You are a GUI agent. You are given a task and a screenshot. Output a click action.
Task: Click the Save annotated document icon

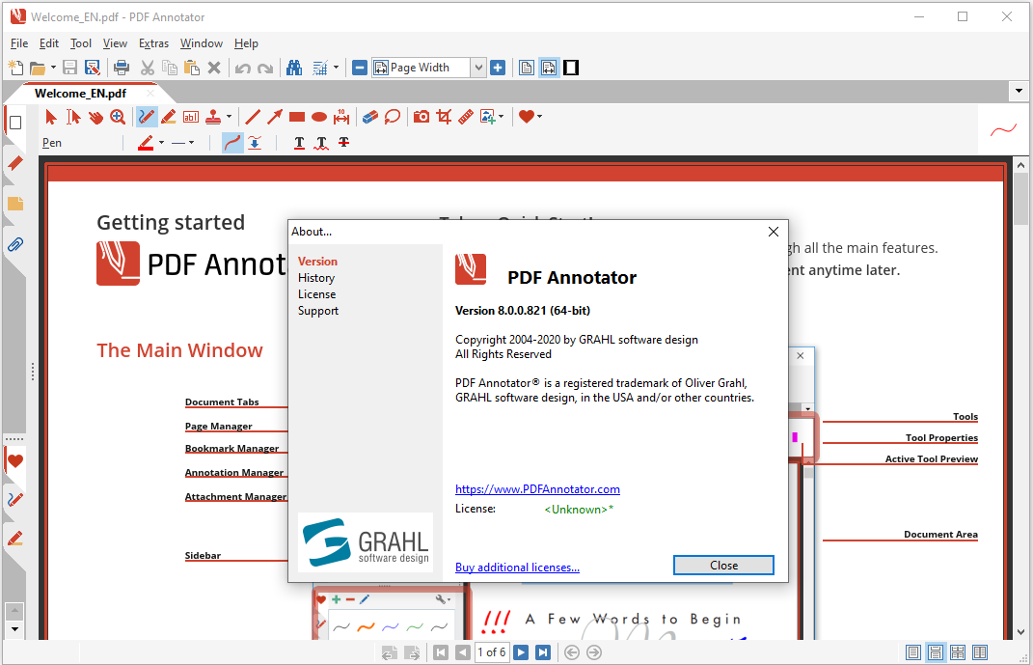pos(93,68)
